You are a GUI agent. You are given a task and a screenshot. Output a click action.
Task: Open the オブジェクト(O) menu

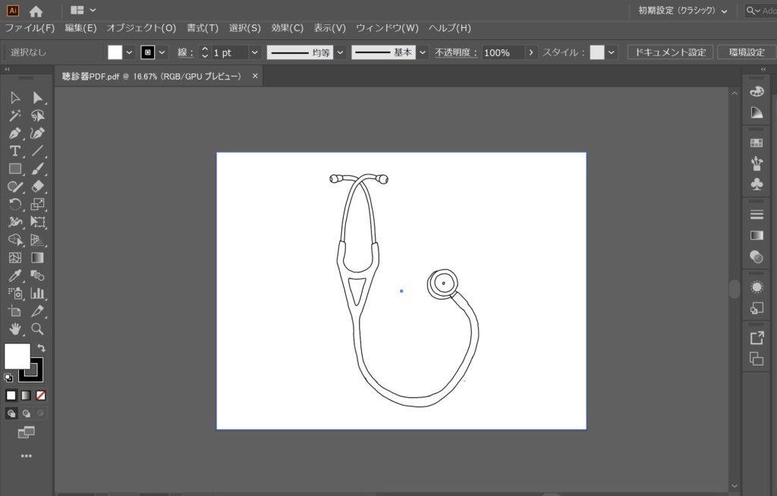(141, 28)
